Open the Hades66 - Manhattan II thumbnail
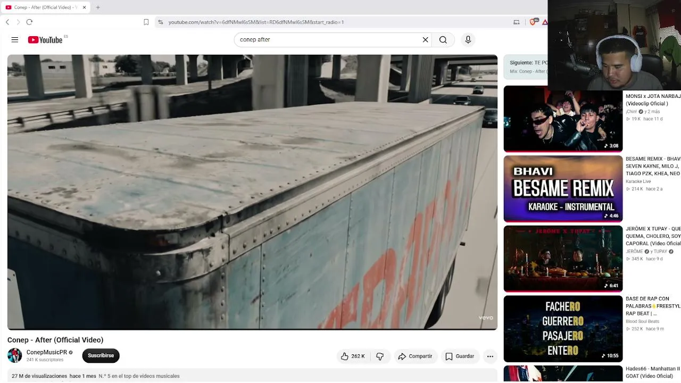 [563, 374]
